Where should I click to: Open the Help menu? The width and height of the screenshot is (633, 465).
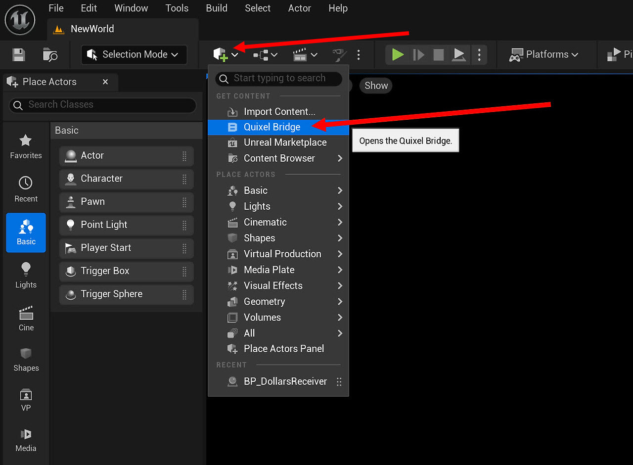(338, 8)
